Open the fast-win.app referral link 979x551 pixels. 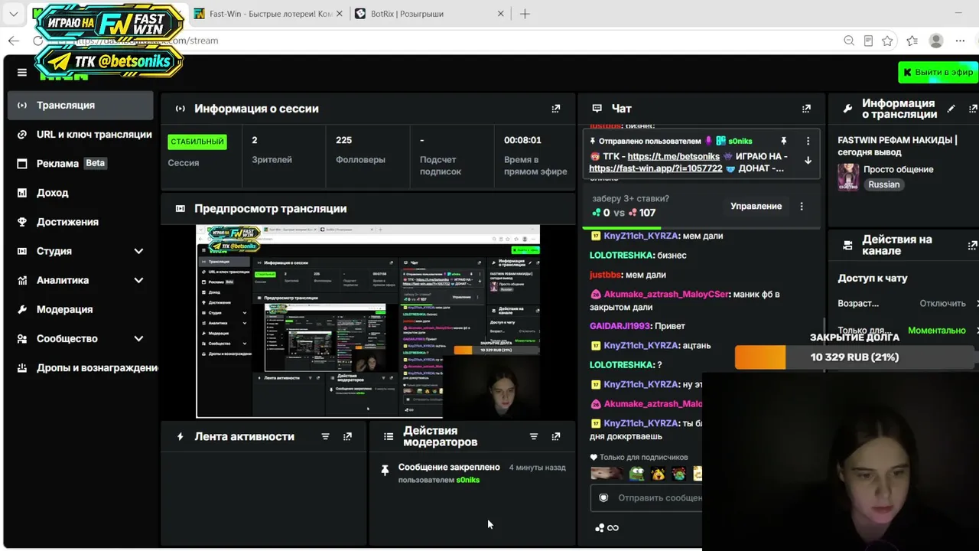tap(655, 168)
